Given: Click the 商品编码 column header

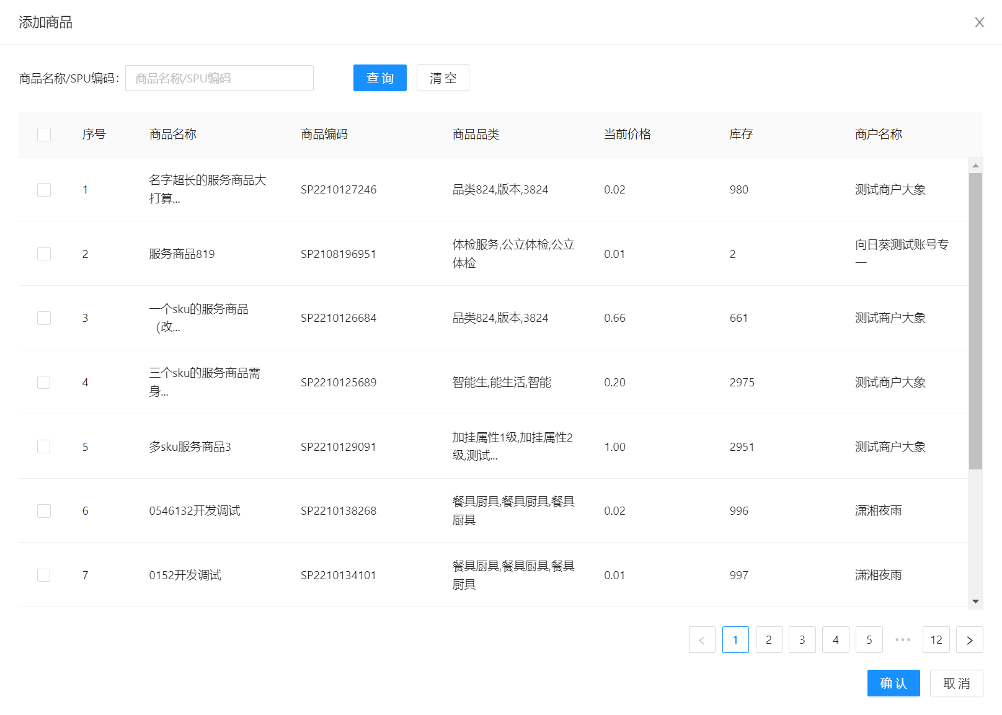Looking at the screenshot, I should click(324, 135).
